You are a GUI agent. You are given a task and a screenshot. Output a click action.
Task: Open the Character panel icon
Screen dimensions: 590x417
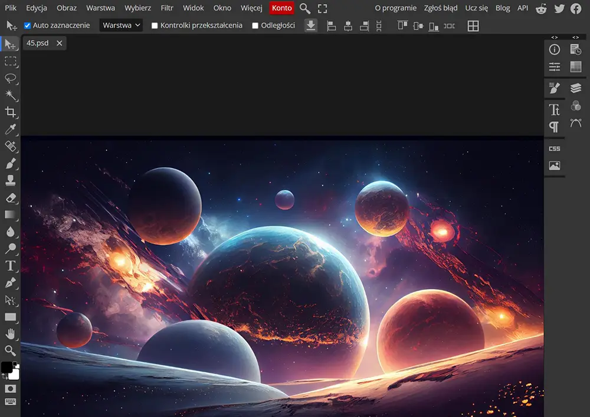554,110
